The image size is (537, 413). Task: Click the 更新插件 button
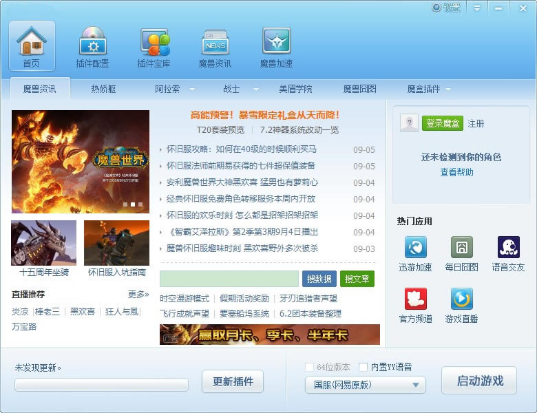(x=233, y=381)
